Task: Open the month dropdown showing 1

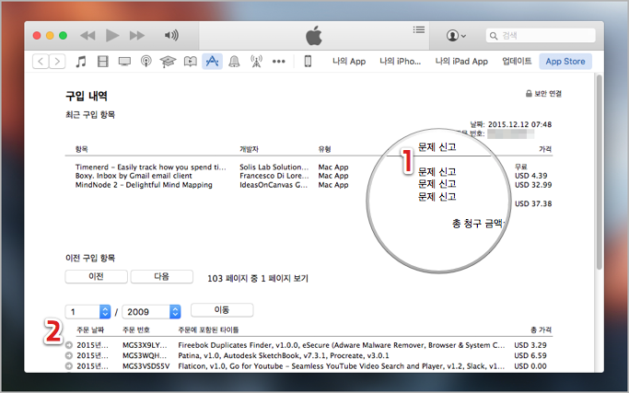Action: point(87,312)
